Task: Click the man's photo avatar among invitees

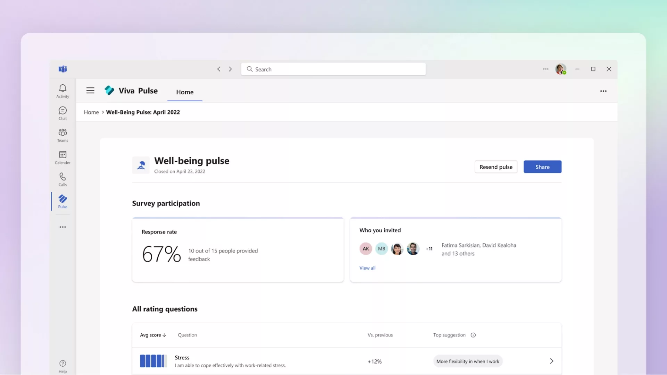Action: tap(413, 249)
